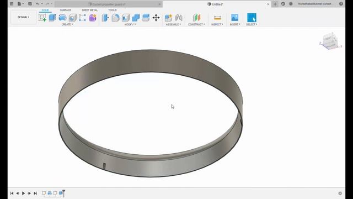The image size is (353, 199).
Task: Start a new sketch with Create Sketch
Action: tap(42, 18)
